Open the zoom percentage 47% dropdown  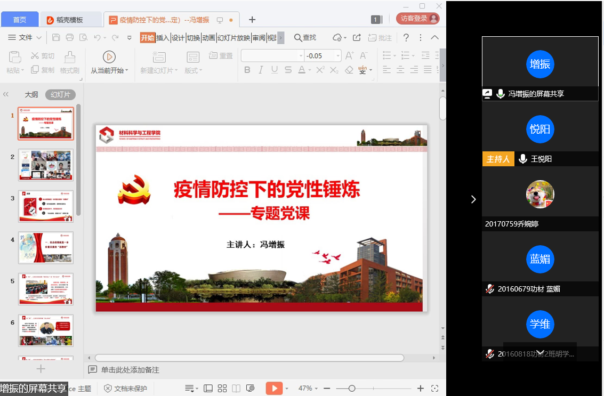[308, 388]
